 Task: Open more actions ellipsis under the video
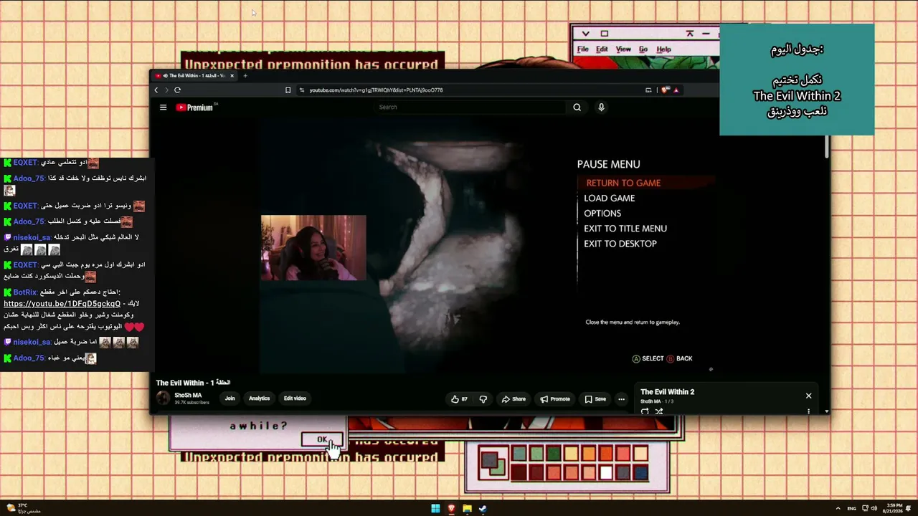(x=621, y=399)
